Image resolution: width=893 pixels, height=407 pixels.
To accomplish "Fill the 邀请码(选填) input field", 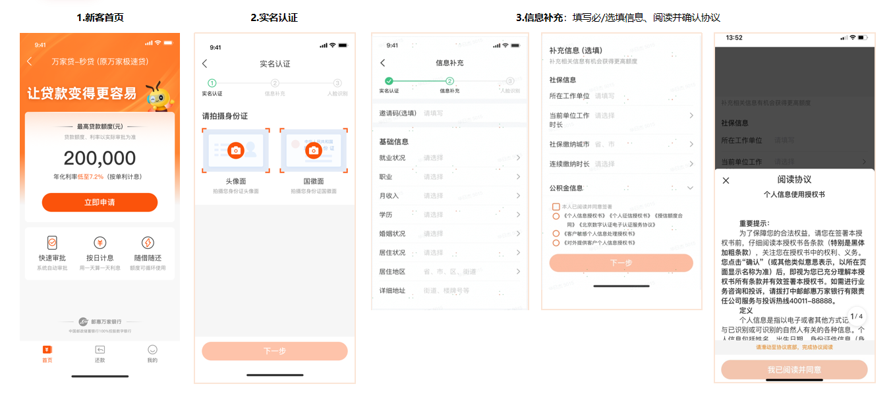I will tap(449, 113).
